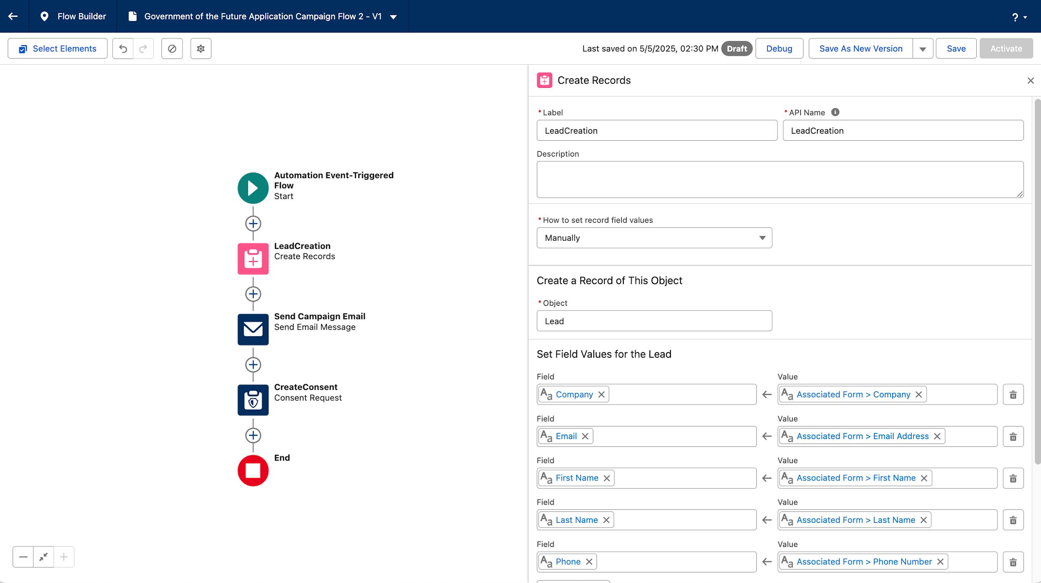Click the undo arrow in toolbar

pos(123,49)
